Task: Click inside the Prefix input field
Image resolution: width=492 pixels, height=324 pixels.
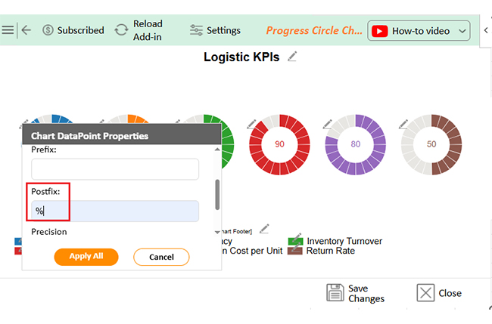Action: 115,169
